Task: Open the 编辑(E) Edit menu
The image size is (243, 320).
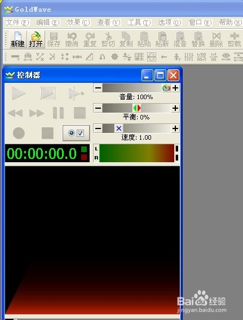Action: click(48, 23)
